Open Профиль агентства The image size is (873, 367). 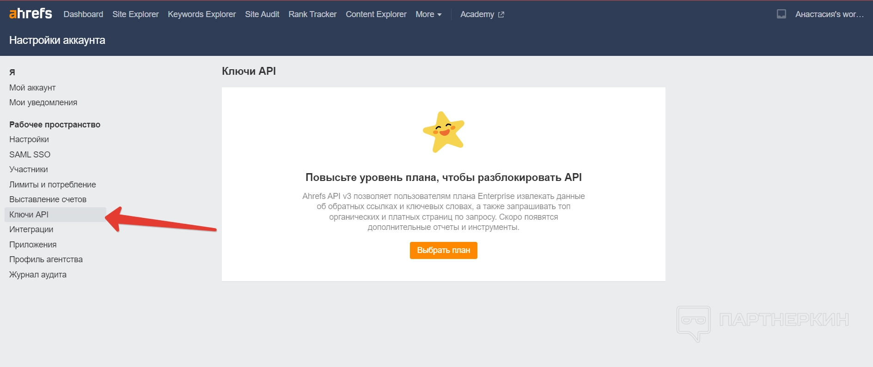click(x=46, y=259)
